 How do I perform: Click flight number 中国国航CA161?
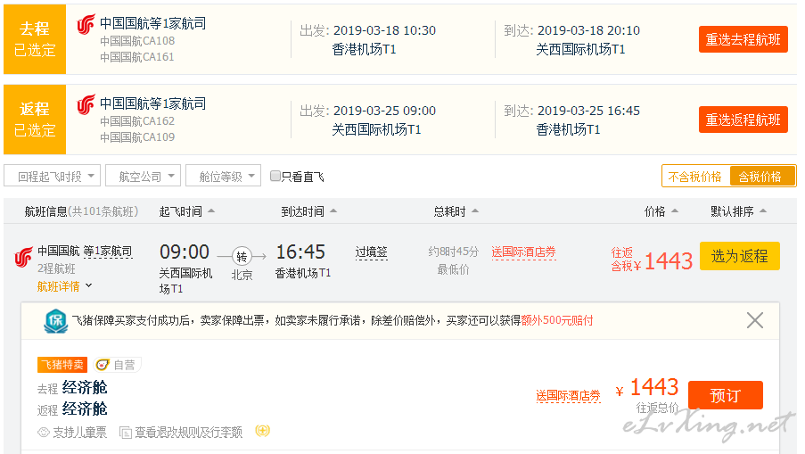coord(137,57)
